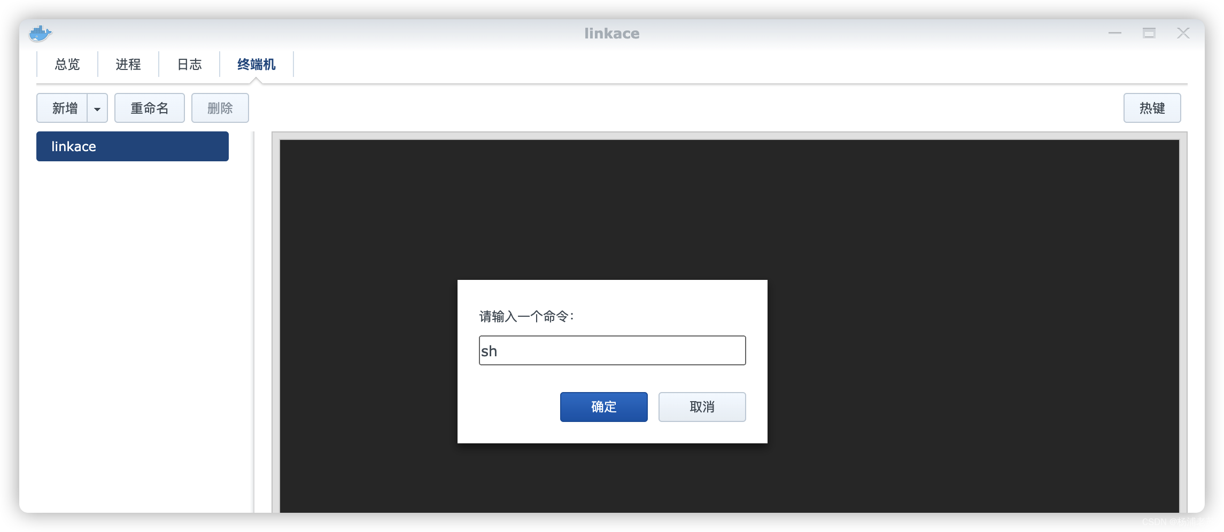This screenshot has height=532, width=1224.
Task: Maximize the linkace window
Action: pos(1148,33)
